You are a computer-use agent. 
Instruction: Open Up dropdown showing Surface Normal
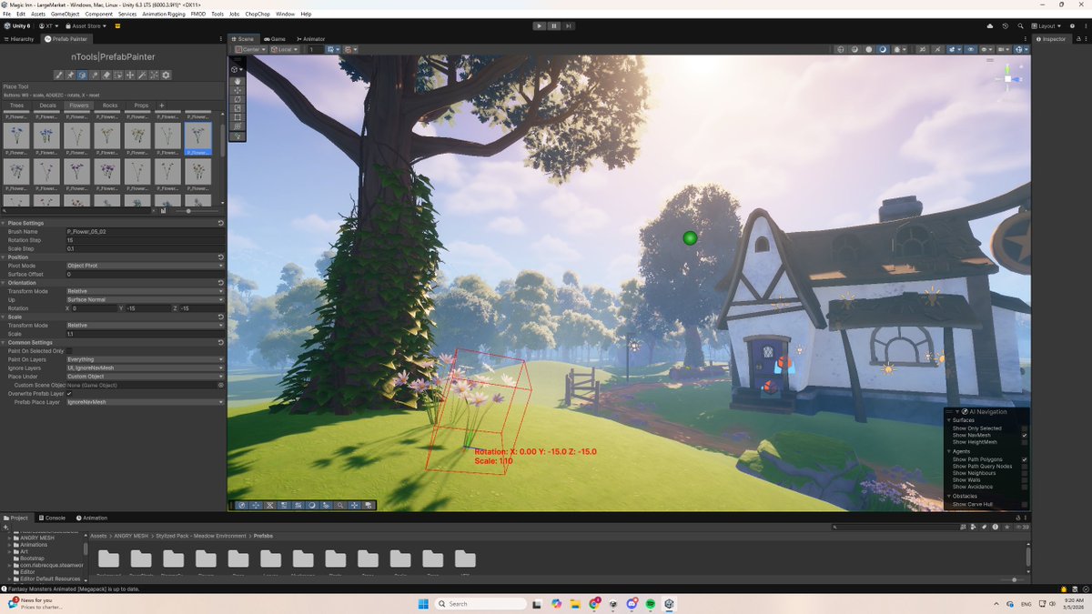point(146,299)
